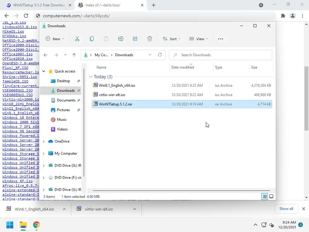Show hidden tray icons chevron
The image size is (309, 232).
click(x=255, y=225)
